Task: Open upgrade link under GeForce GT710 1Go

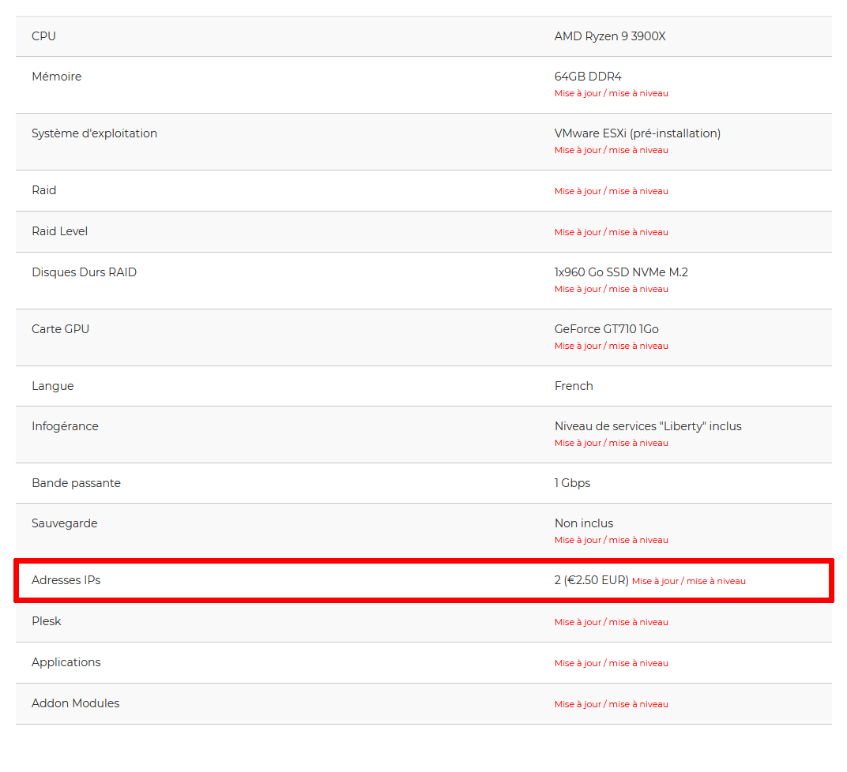Action: coord(611,346)
